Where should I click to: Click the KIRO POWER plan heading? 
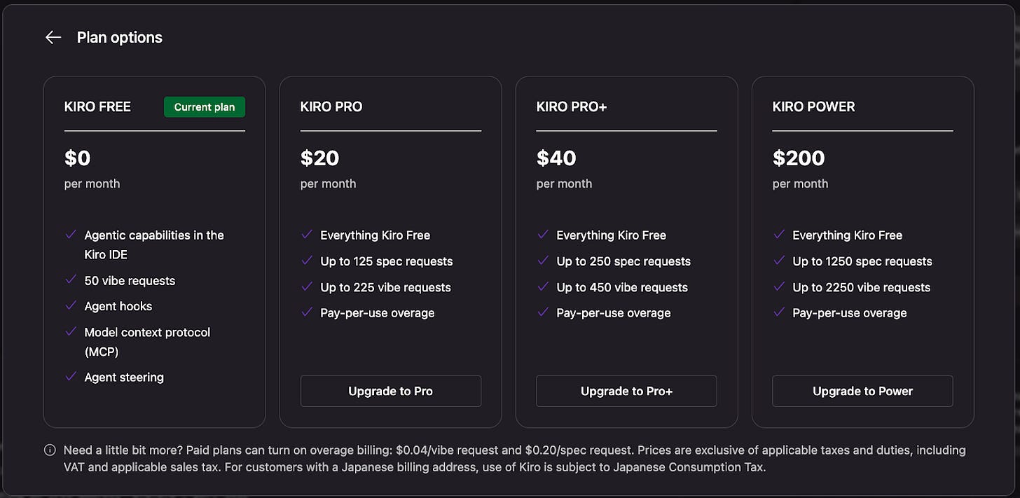813,106
